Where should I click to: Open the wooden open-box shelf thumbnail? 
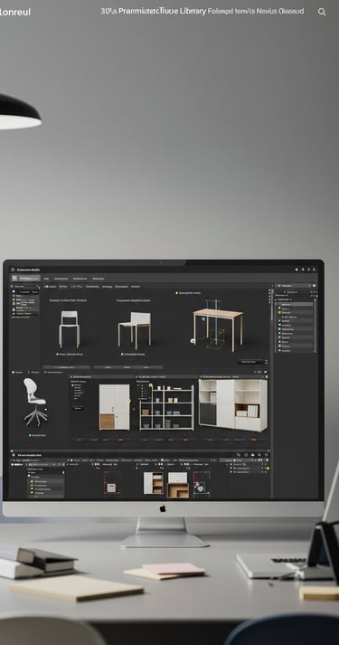pyautogui.click(x=178, y=485)
